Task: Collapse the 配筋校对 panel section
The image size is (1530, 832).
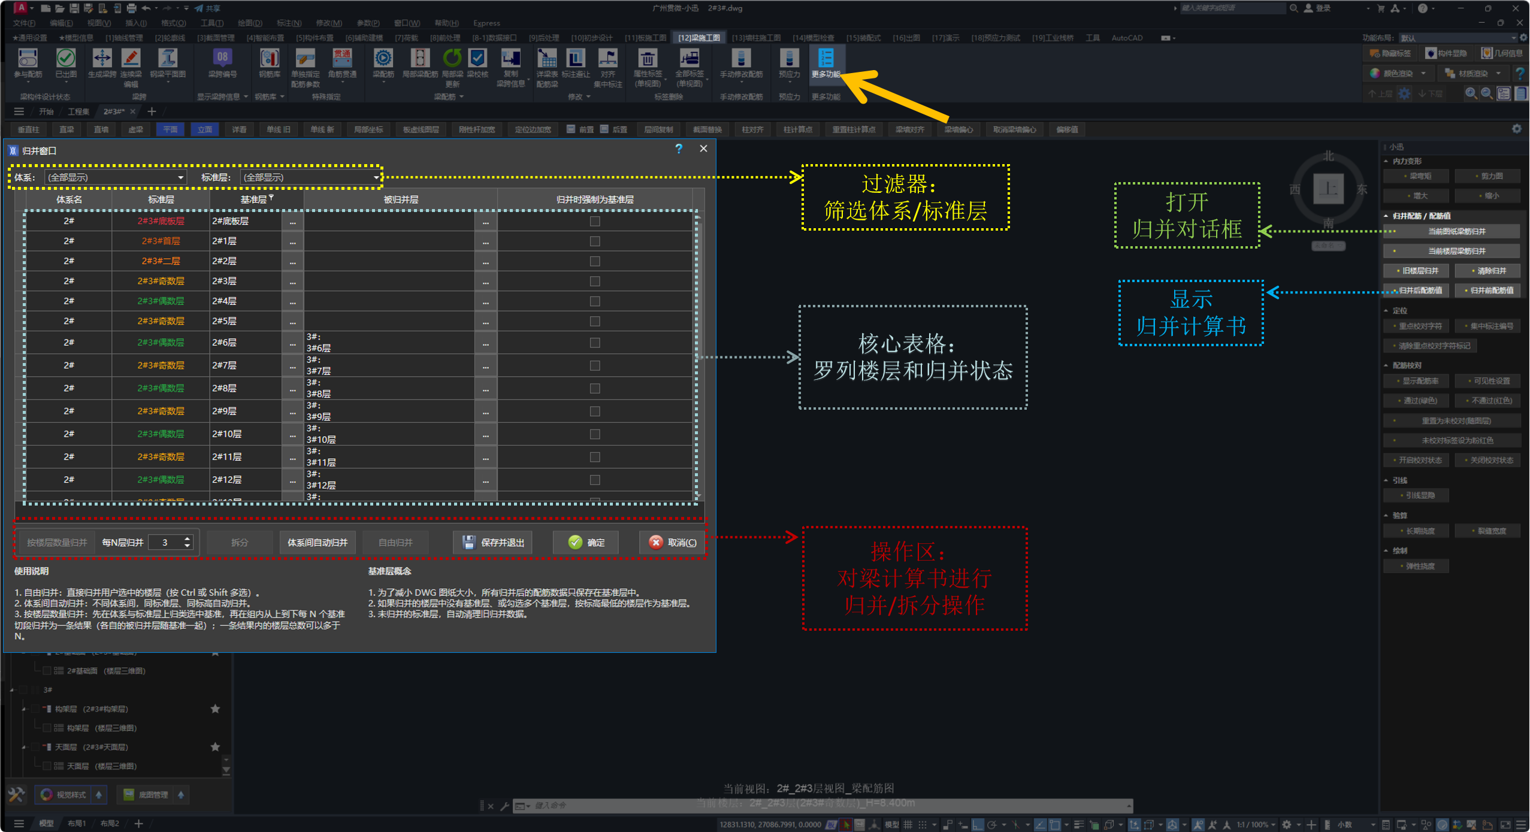Action: click(1386, 365)
